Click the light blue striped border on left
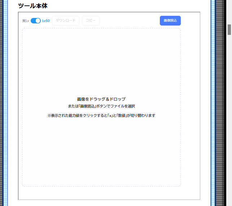 click(x=5, y=108)
